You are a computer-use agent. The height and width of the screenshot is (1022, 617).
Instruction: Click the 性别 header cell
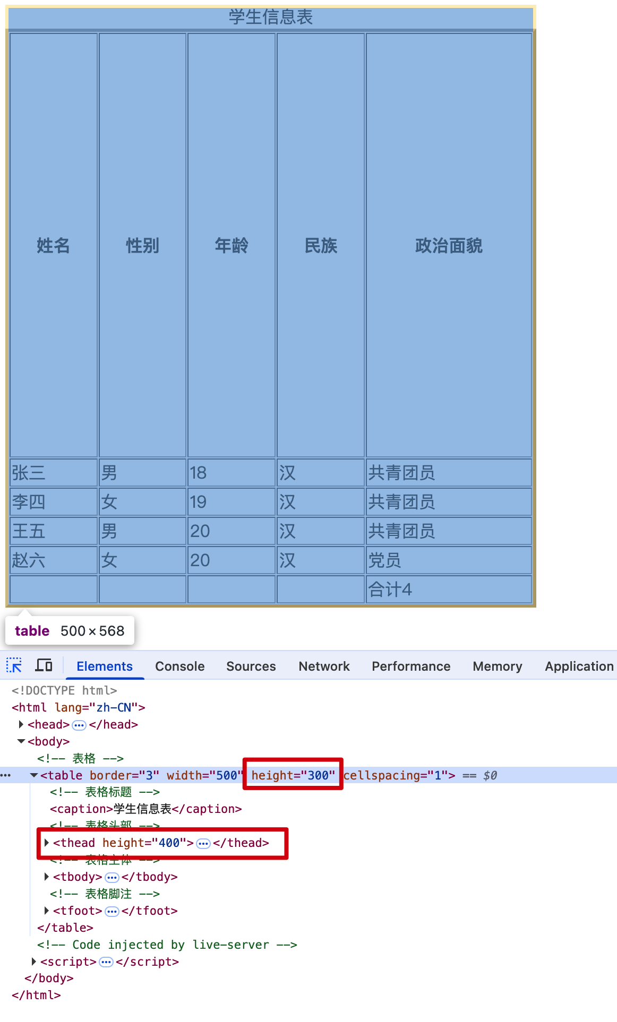coord(142,245)
